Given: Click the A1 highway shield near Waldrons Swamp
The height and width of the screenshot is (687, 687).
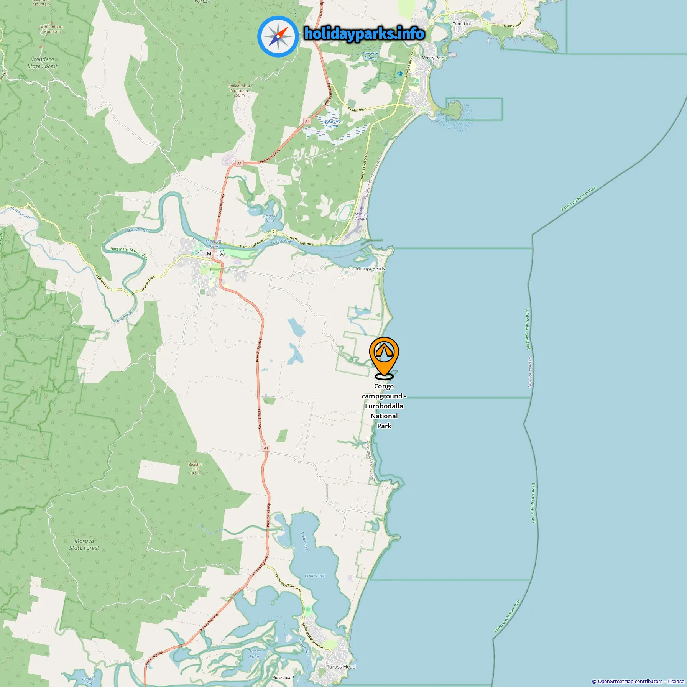Looking at the screenshot, I should click(307, 121).
